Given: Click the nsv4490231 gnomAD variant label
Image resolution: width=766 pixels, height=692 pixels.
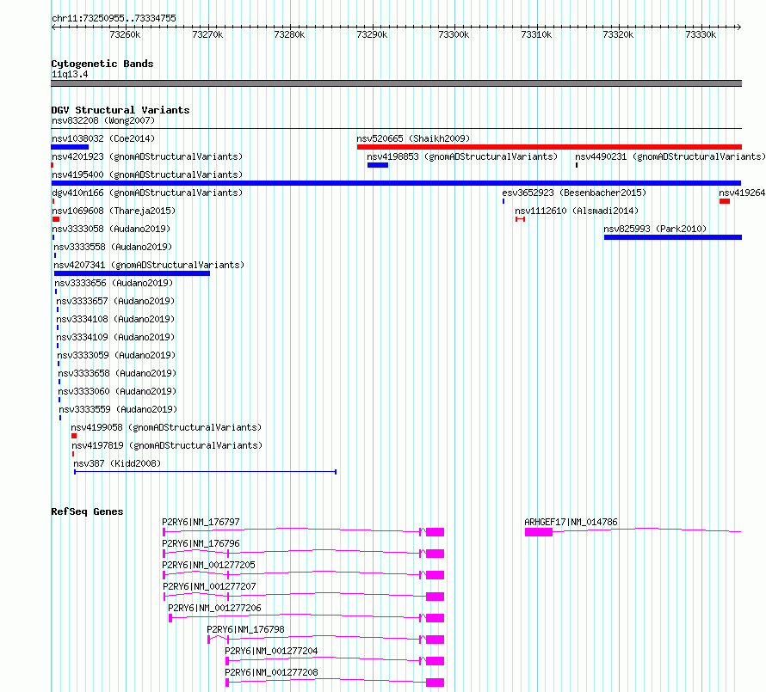Looking at the screenshot, I should [x=670, y=156].
